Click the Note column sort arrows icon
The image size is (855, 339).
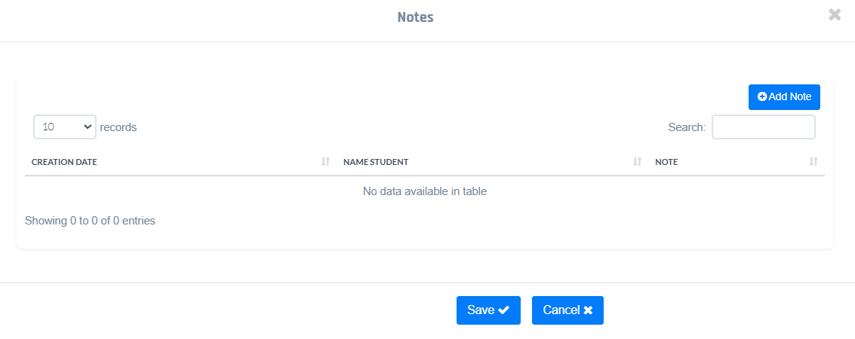[813, 162]
